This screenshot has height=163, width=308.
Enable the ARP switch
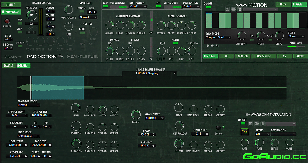pyautogui.click(x=20, y=32)
